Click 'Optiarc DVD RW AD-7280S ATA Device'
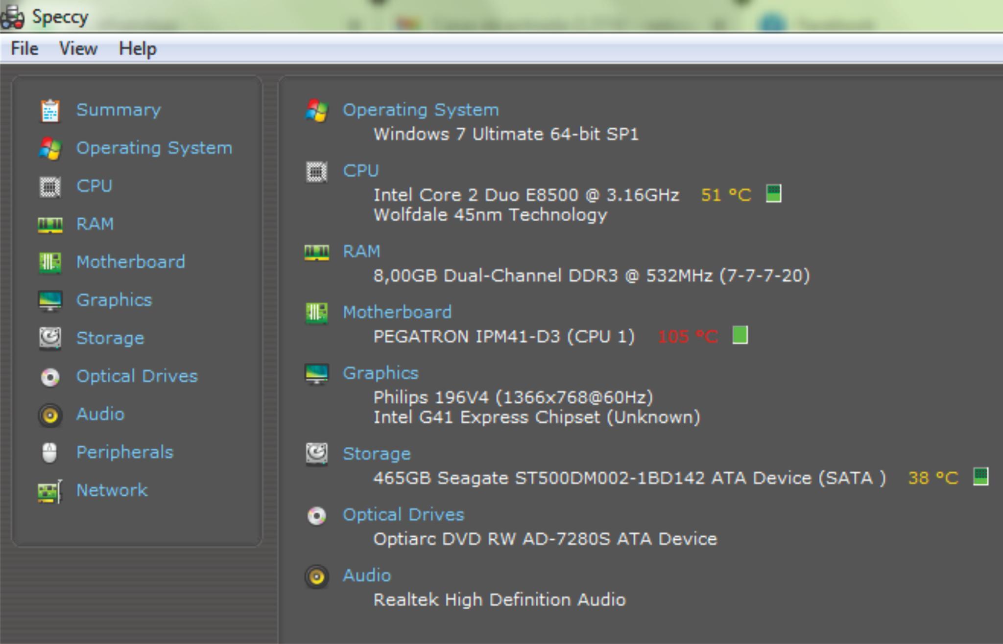The width and height of the screenshot is (1003, 644). tap(545, 539)
